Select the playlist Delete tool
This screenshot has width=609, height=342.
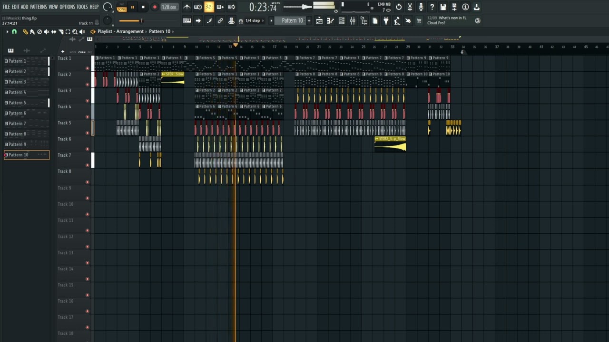[x=39, y=32]
